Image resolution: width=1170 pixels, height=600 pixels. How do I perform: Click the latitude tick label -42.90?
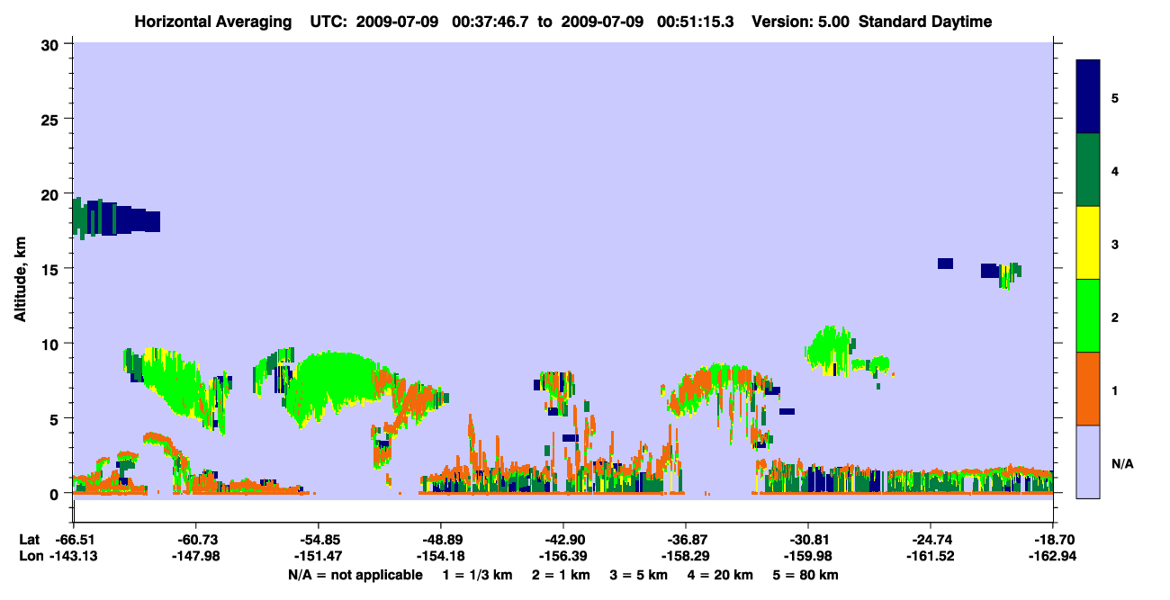click(x=563, y=539)
